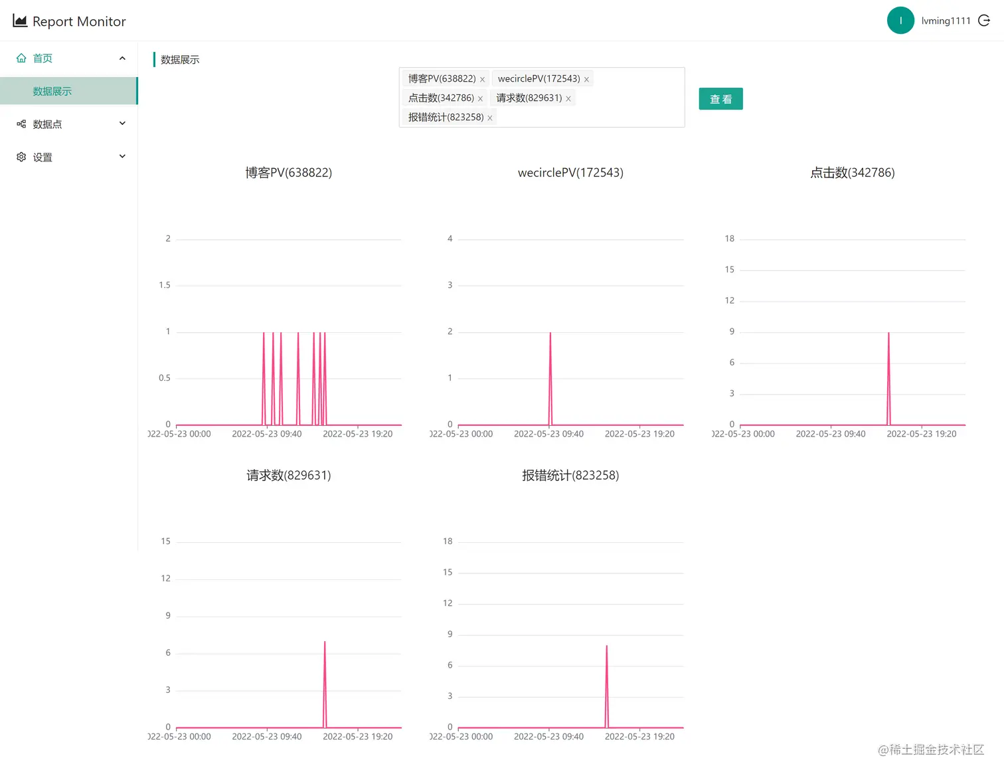Remove the wecirclePV(172543) tag
Screen dimensions: 1004x776
pos(586,80)
